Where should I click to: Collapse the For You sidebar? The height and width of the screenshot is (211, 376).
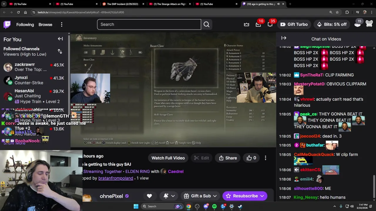point(60,39)
